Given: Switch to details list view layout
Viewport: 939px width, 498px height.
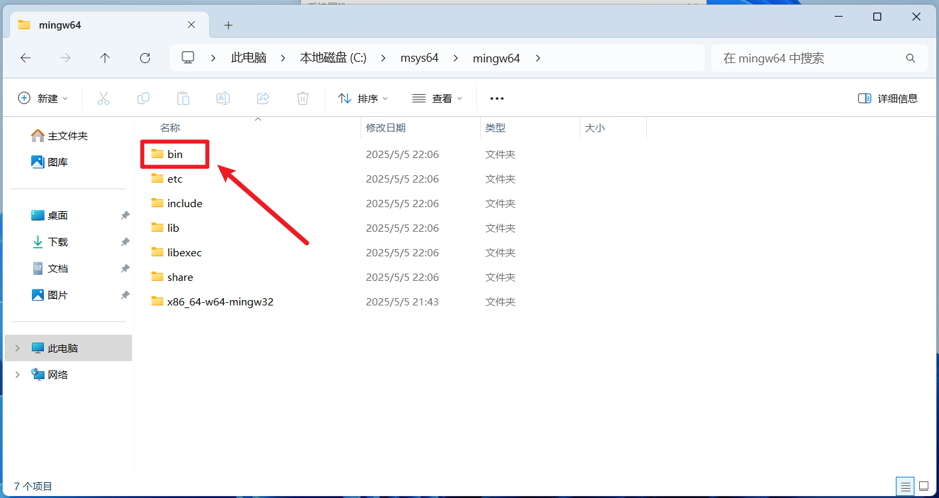Looking at the screenshot, I should point(904,486).
